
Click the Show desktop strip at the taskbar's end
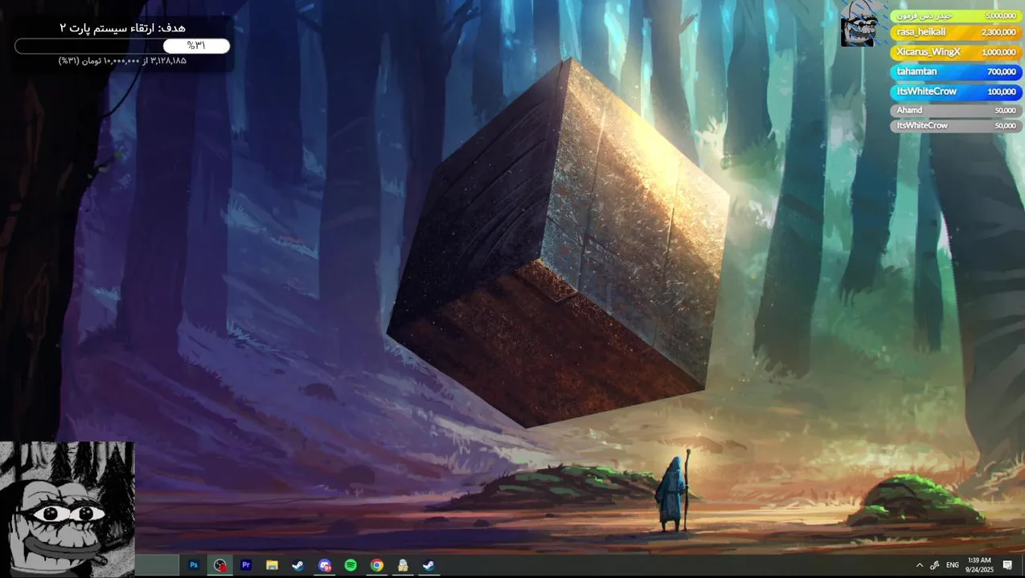[1023, 565]
